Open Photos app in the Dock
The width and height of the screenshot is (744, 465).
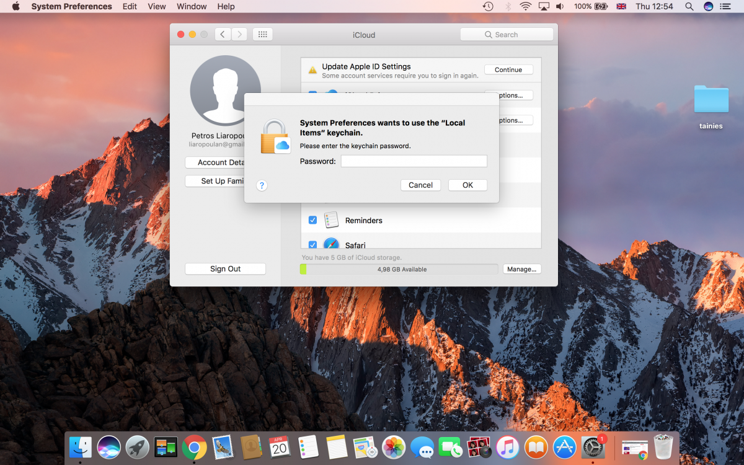pyautogui.click(x=394, y=447)
